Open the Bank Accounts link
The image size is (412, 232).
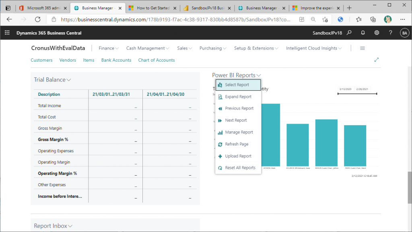(116, 60)
